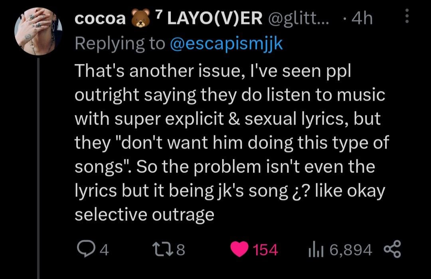Click the "Replying to" label
The height and width of the screenshot is (279, 431).
120,43
